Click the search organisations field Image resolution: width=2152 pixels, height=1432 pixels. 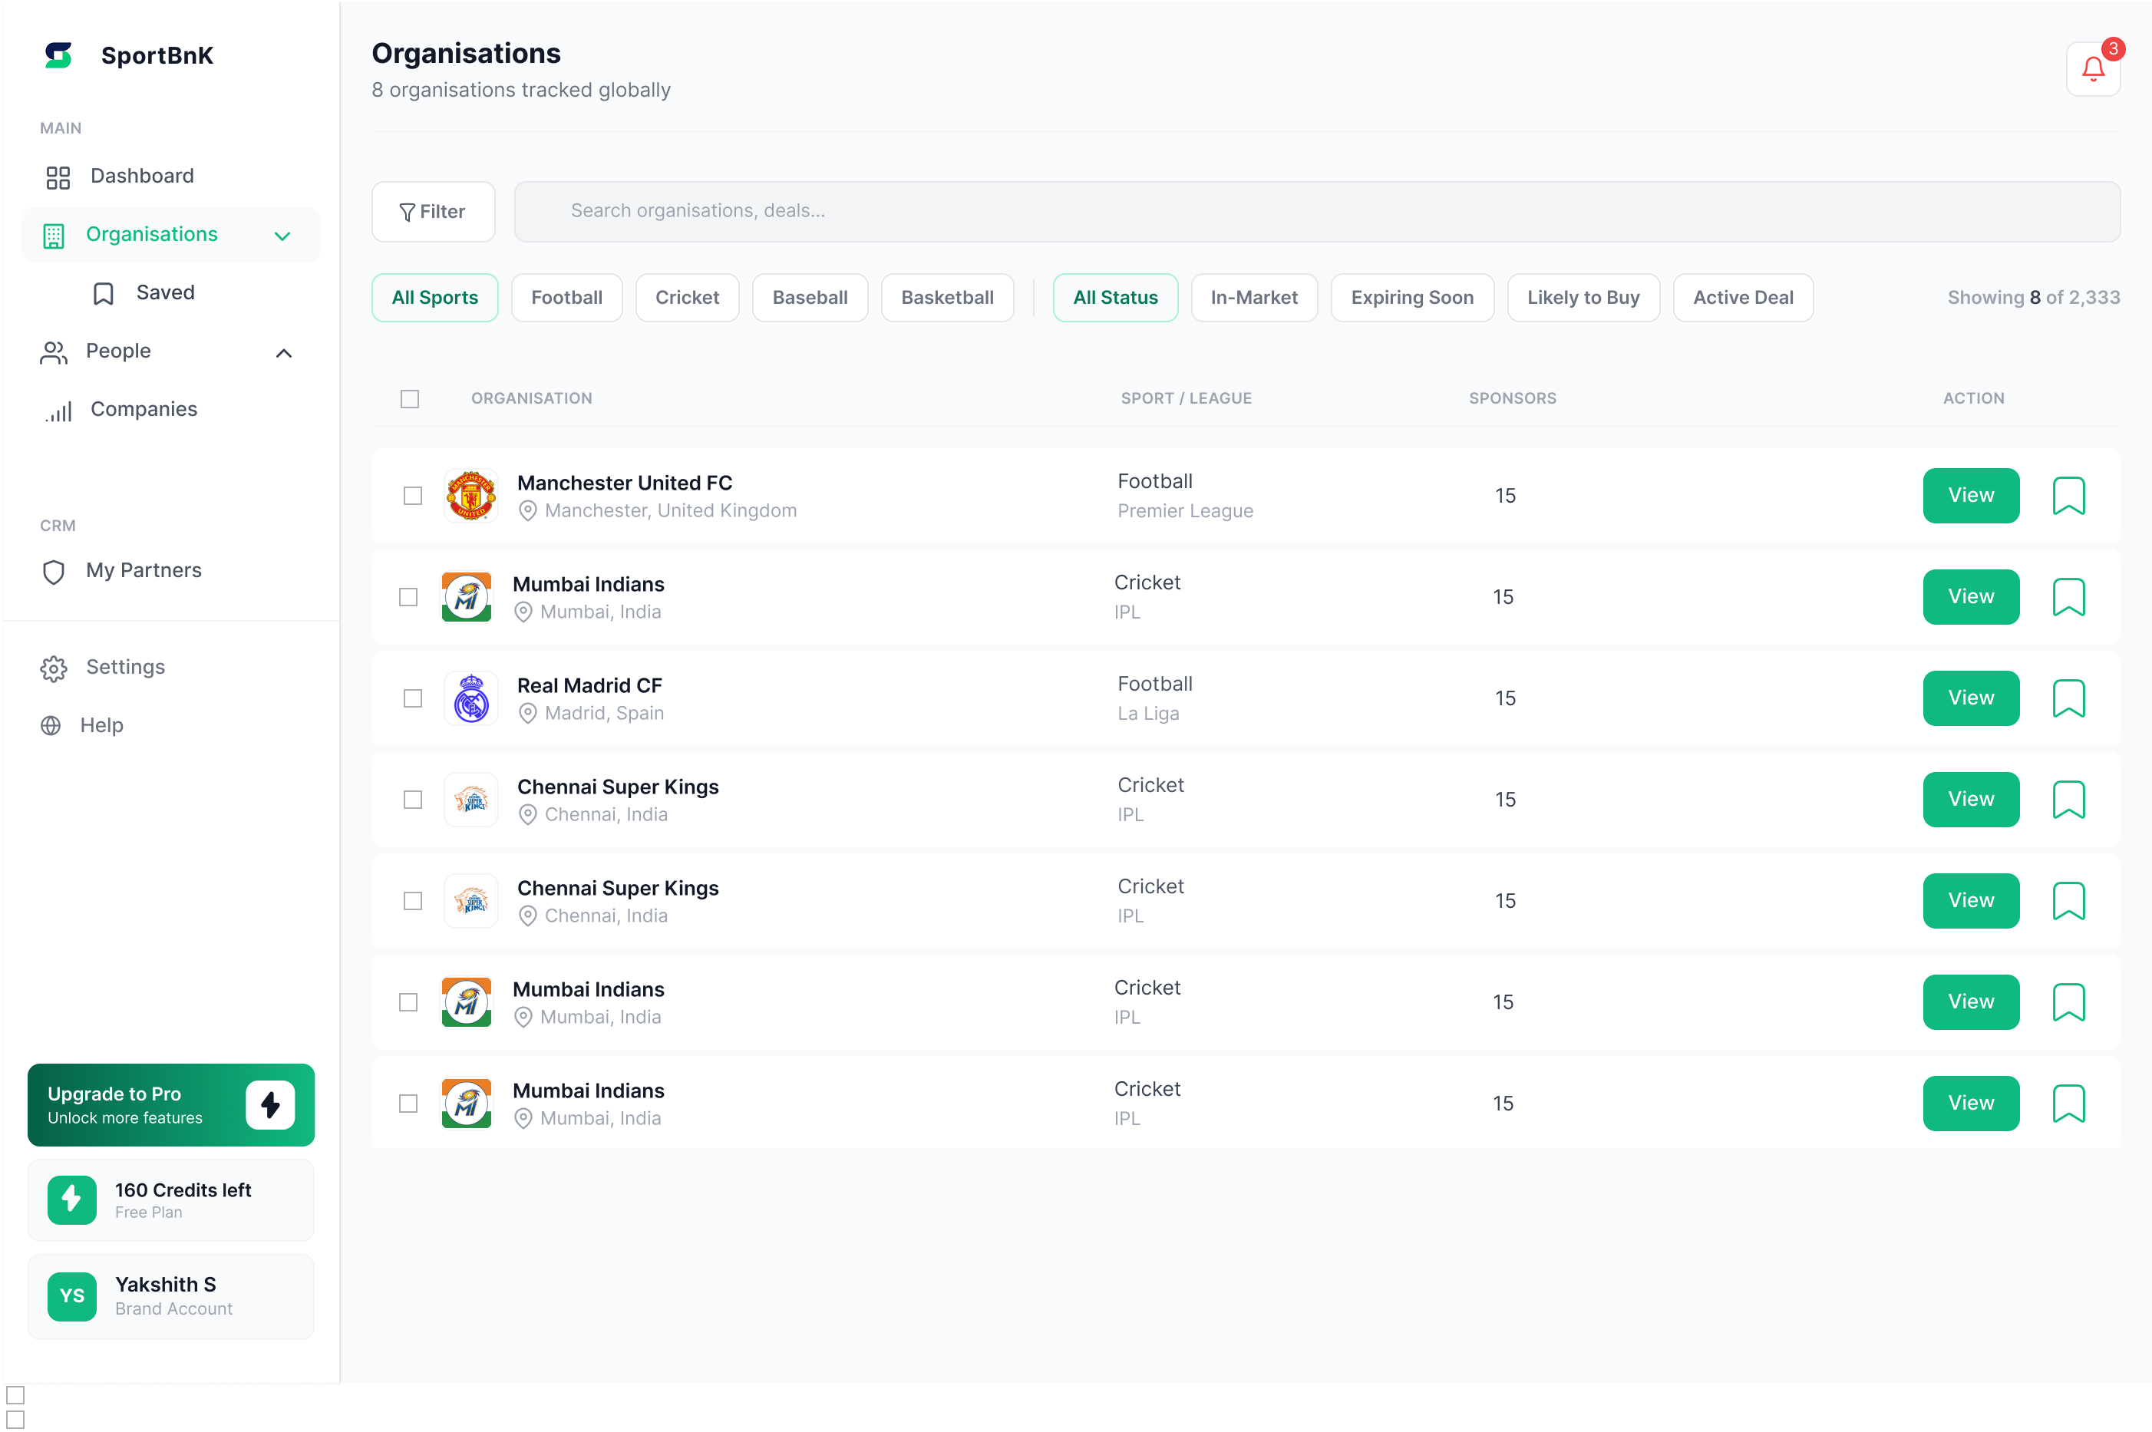point(1317,212)
